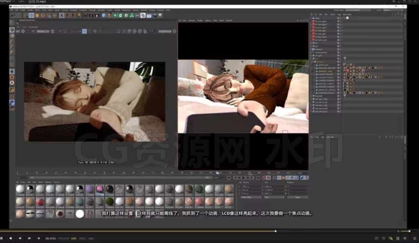Click the play forward button in C4D timeline

pyautogui.click(x=243, y=177)
